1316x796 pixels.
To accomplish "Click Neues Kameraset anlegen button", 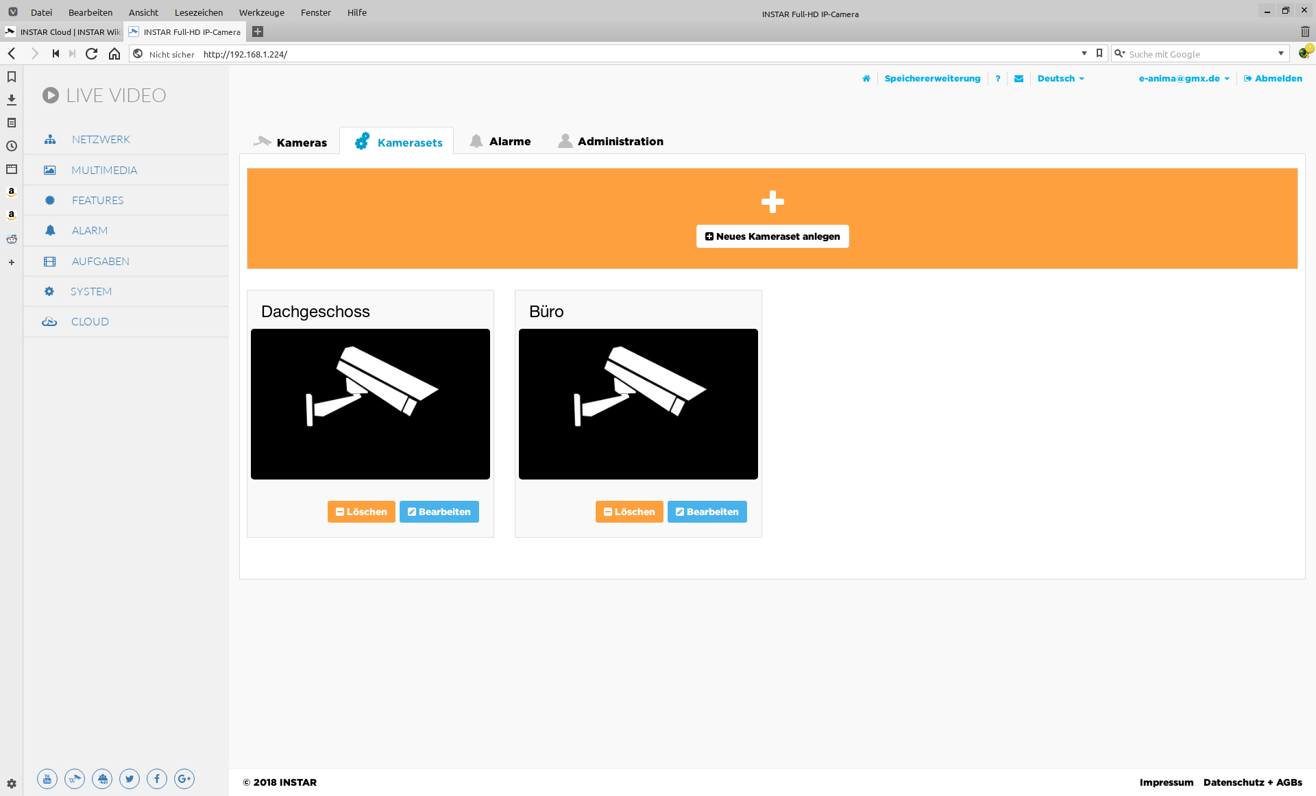I will point(772,236).
